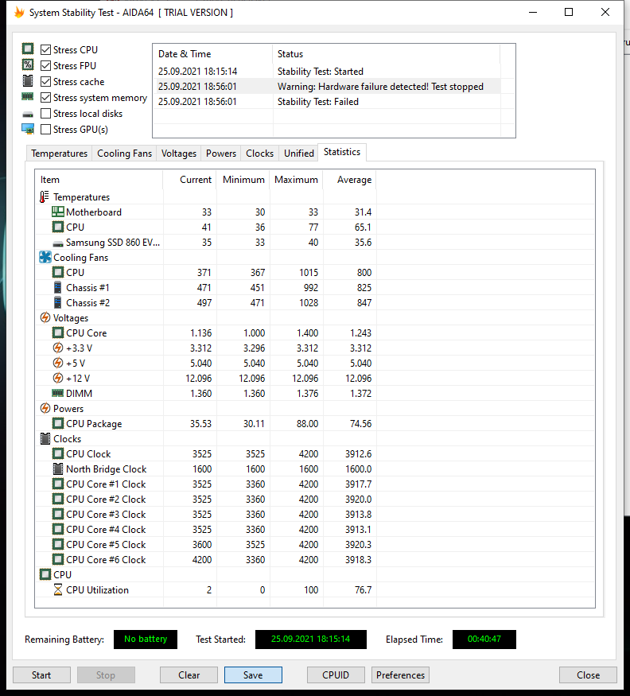Click the CPU temperature maximum value 77
This screenshot has height=696, width=630.
point(313,227)
